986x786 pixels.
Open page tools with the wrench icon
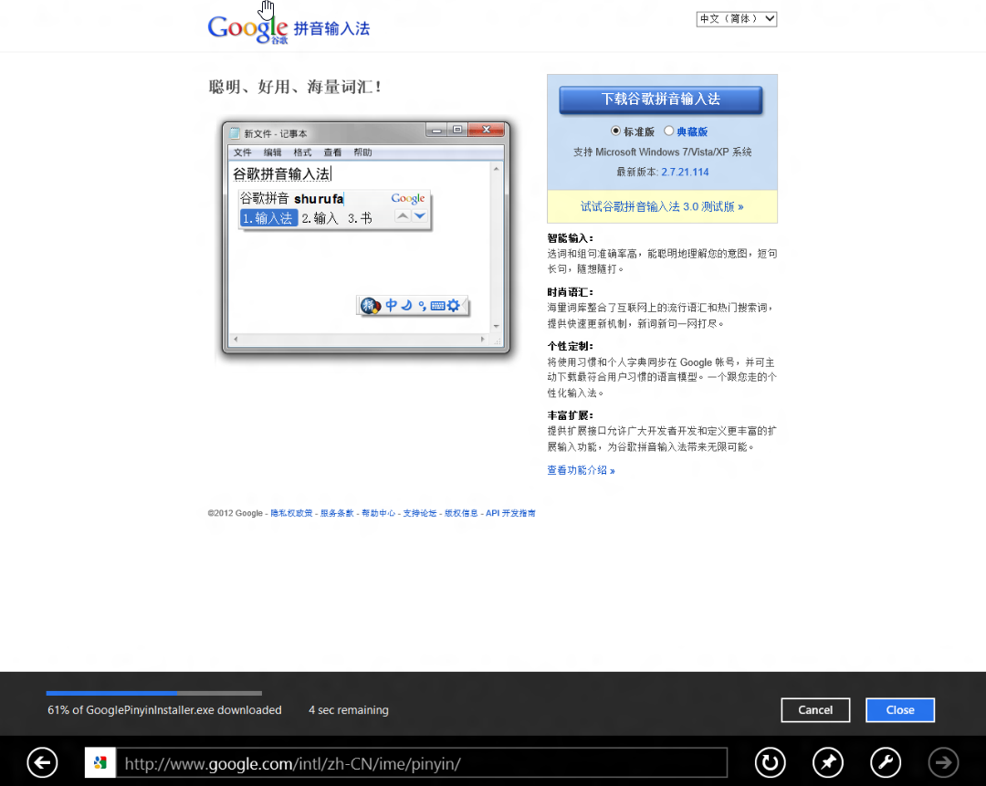click(x=886, y=763)
